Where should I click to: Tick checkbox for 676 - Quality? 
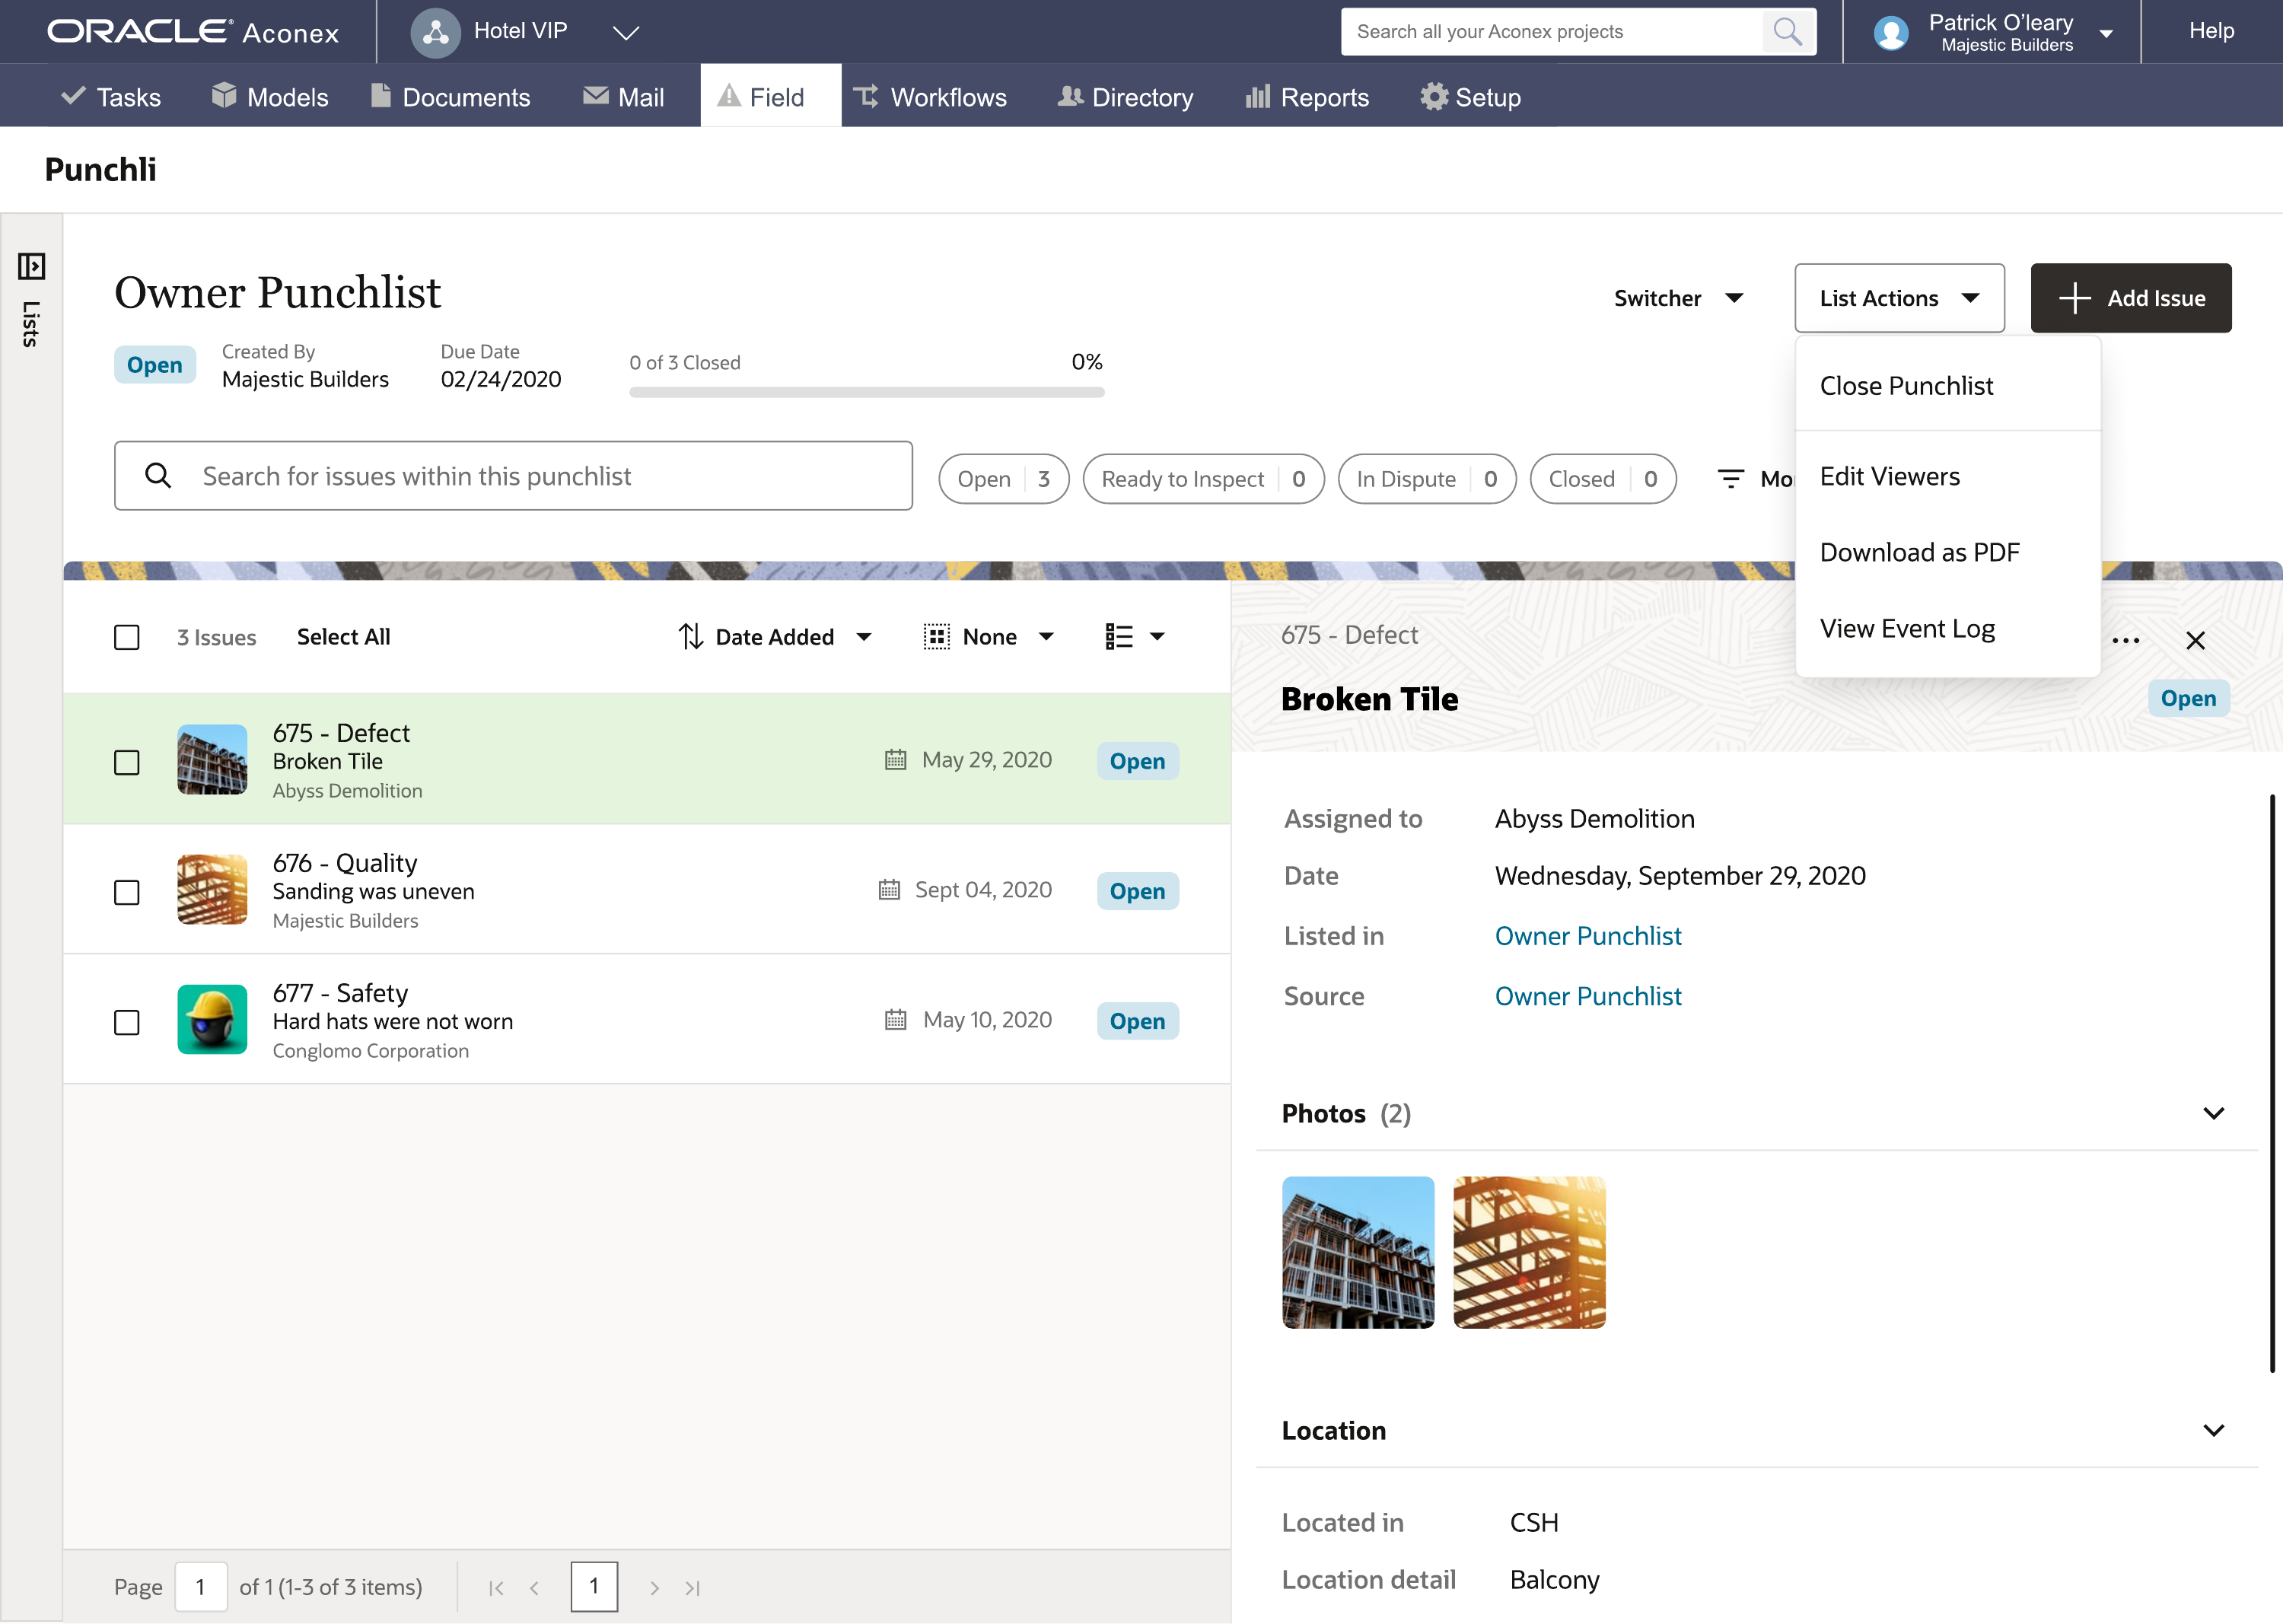pyautogui.click(x=127, y=893)
